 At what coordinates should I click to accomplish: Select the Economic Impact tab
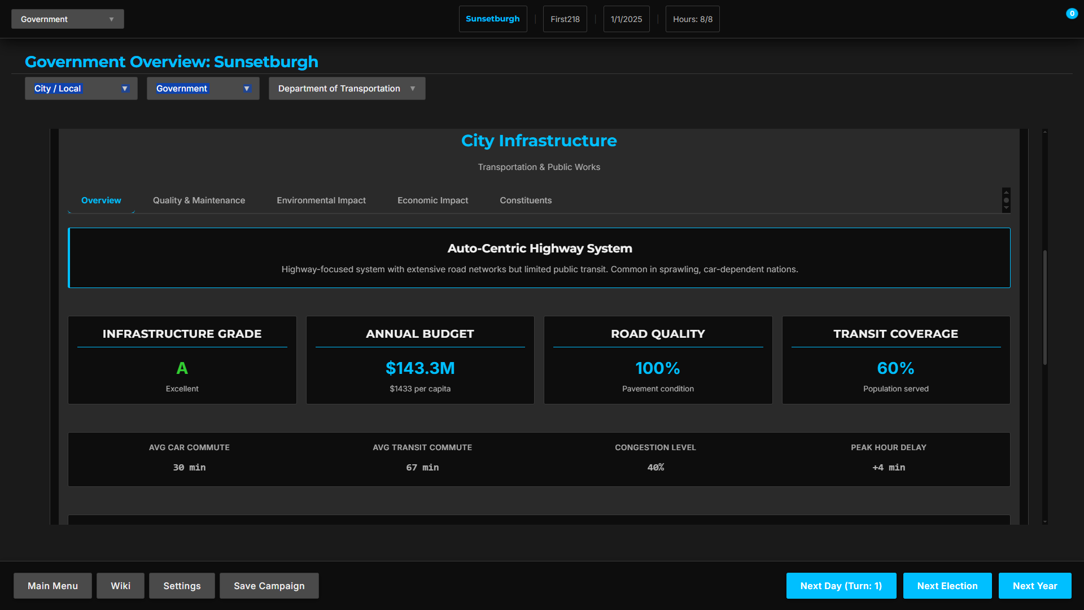pyautogui.click(x=432, y=201)
